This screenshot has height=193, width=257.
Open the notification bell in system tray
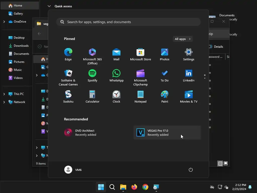[250, 187]
